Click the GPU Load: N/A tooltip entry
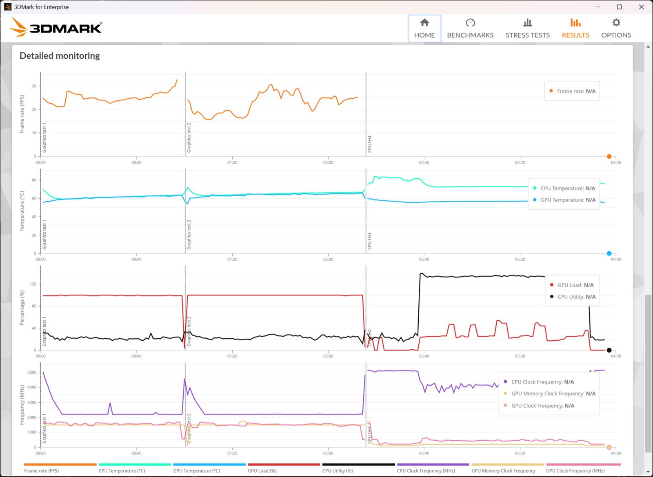The width and height of the screenshot is (653, 477). (572, 285)
